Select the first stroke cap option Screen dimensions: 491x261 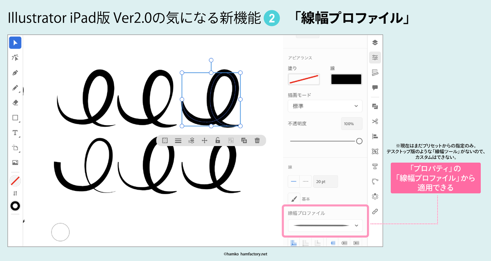pyautogui.click(x=333, y=243)
